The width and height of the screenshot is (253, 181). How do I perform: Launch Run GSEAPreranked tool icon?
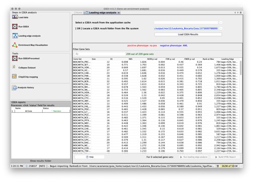click(15, 58)
